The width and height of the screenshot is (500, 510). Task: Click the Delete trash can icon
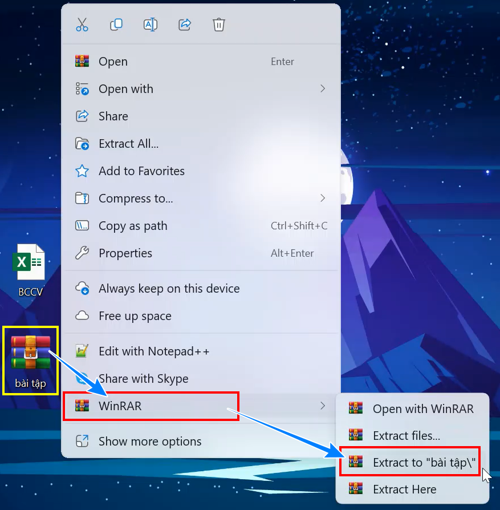coord(219,25)
